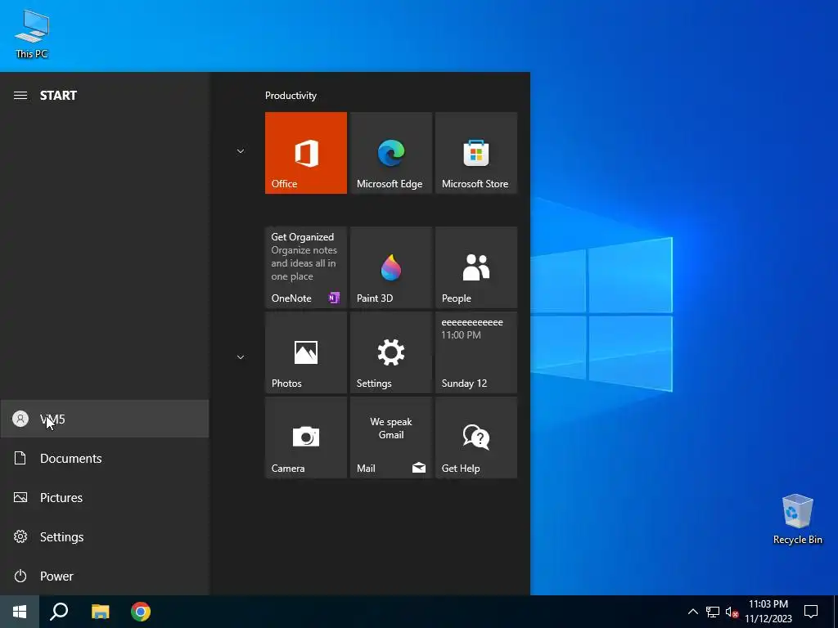Click the Productivity group header
This screenshot has height=628, width=838.
coord(291,96)
